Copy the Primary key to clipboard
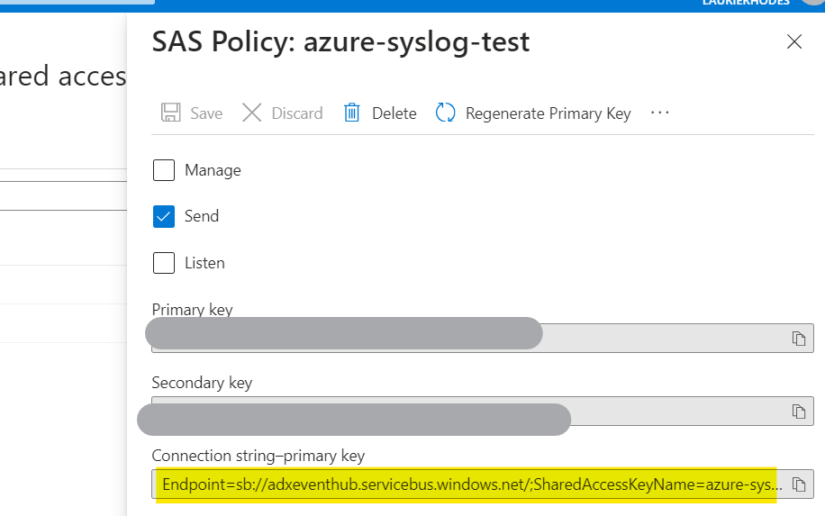 point(799,339)
